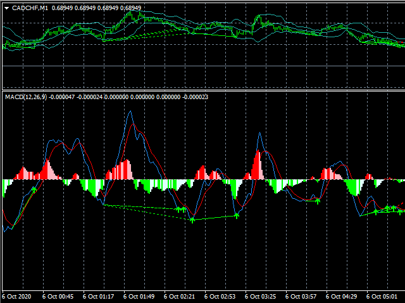Select the green arrow near 03:57
Image resolution: width=405 pixels, height=303 pixels.
pos(318,201)
